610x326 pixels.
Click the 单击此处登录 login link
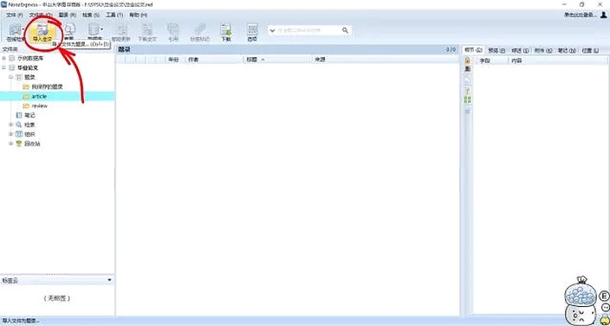coord(581,15)
